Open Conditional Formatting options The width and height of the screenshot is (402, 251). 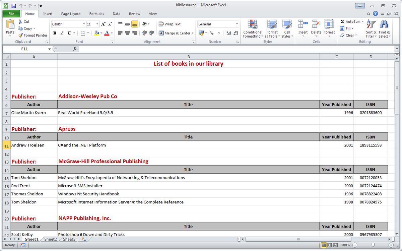252,29
